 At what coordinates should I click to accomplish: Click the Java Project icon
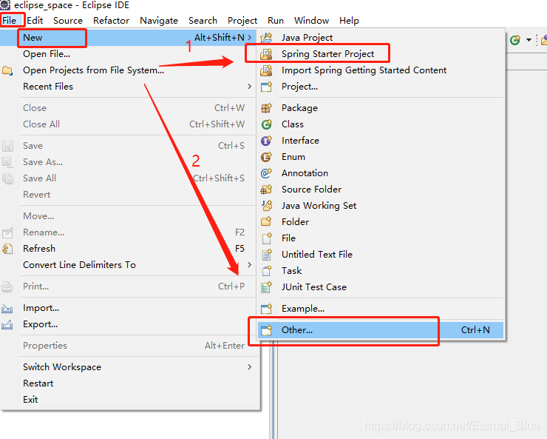click(267, 37)
